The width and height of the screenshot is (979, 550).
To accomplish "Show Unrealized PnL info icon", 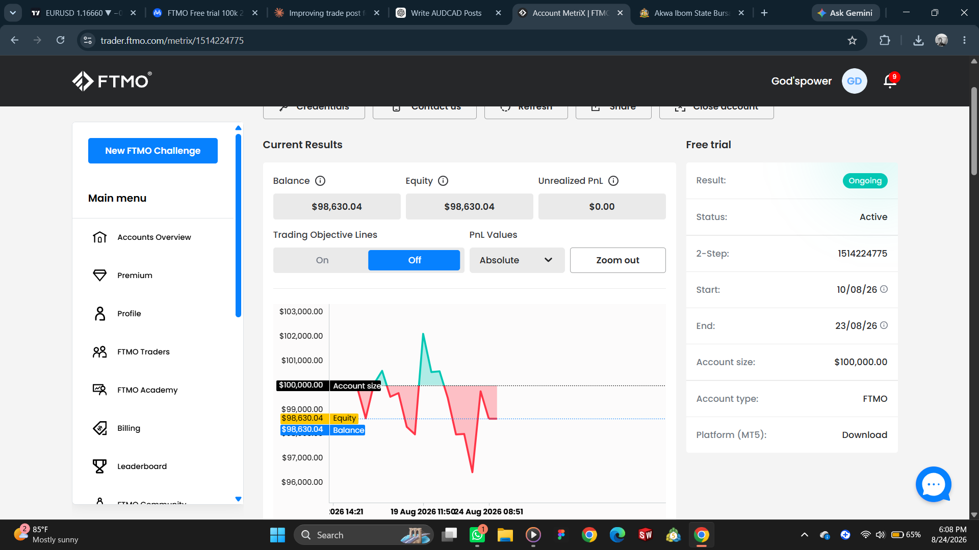I will coord(613,181).
